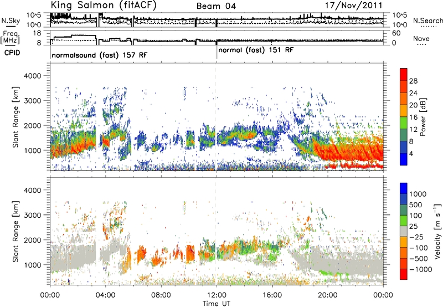Click the 'Time UT' axis label
The height and width of the screenshot is (307, 443).
tap(217, 304)
